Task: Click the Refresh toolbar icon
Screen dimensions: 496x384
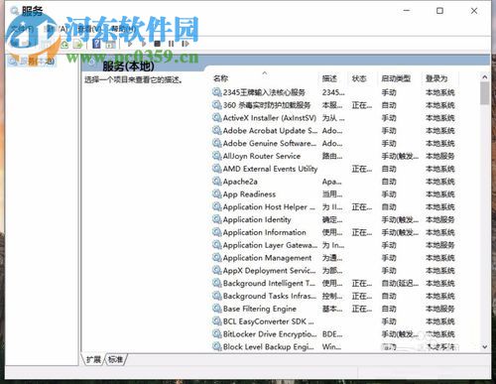Action: [x=64, y=44]
